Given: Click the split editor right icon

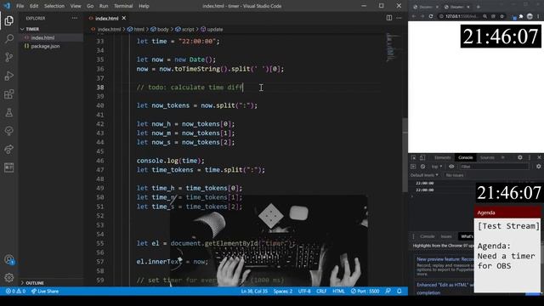Looking at the screenshot, I should 389,18.
